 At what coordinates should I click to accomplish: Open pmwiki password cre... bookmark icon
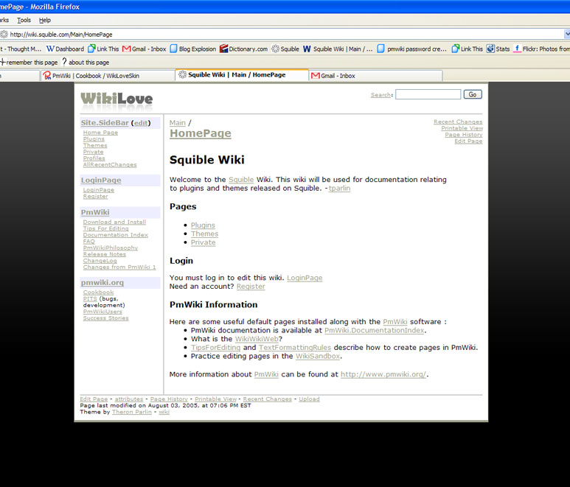point(380,49)
